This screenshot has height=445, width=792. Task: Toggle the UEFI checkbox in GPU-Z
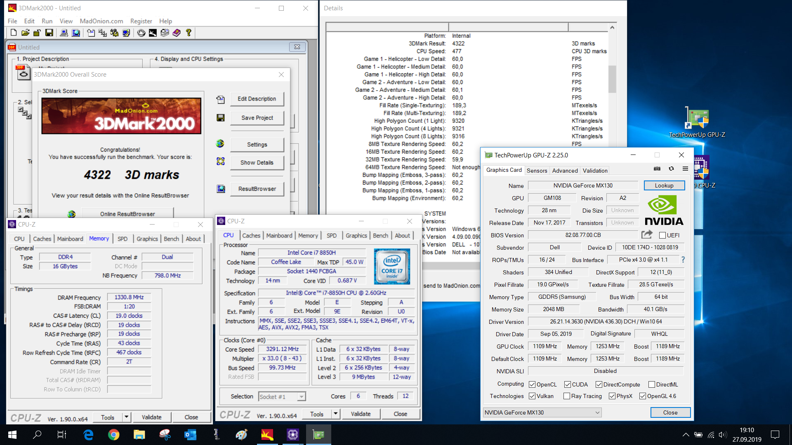coord(662,235)
